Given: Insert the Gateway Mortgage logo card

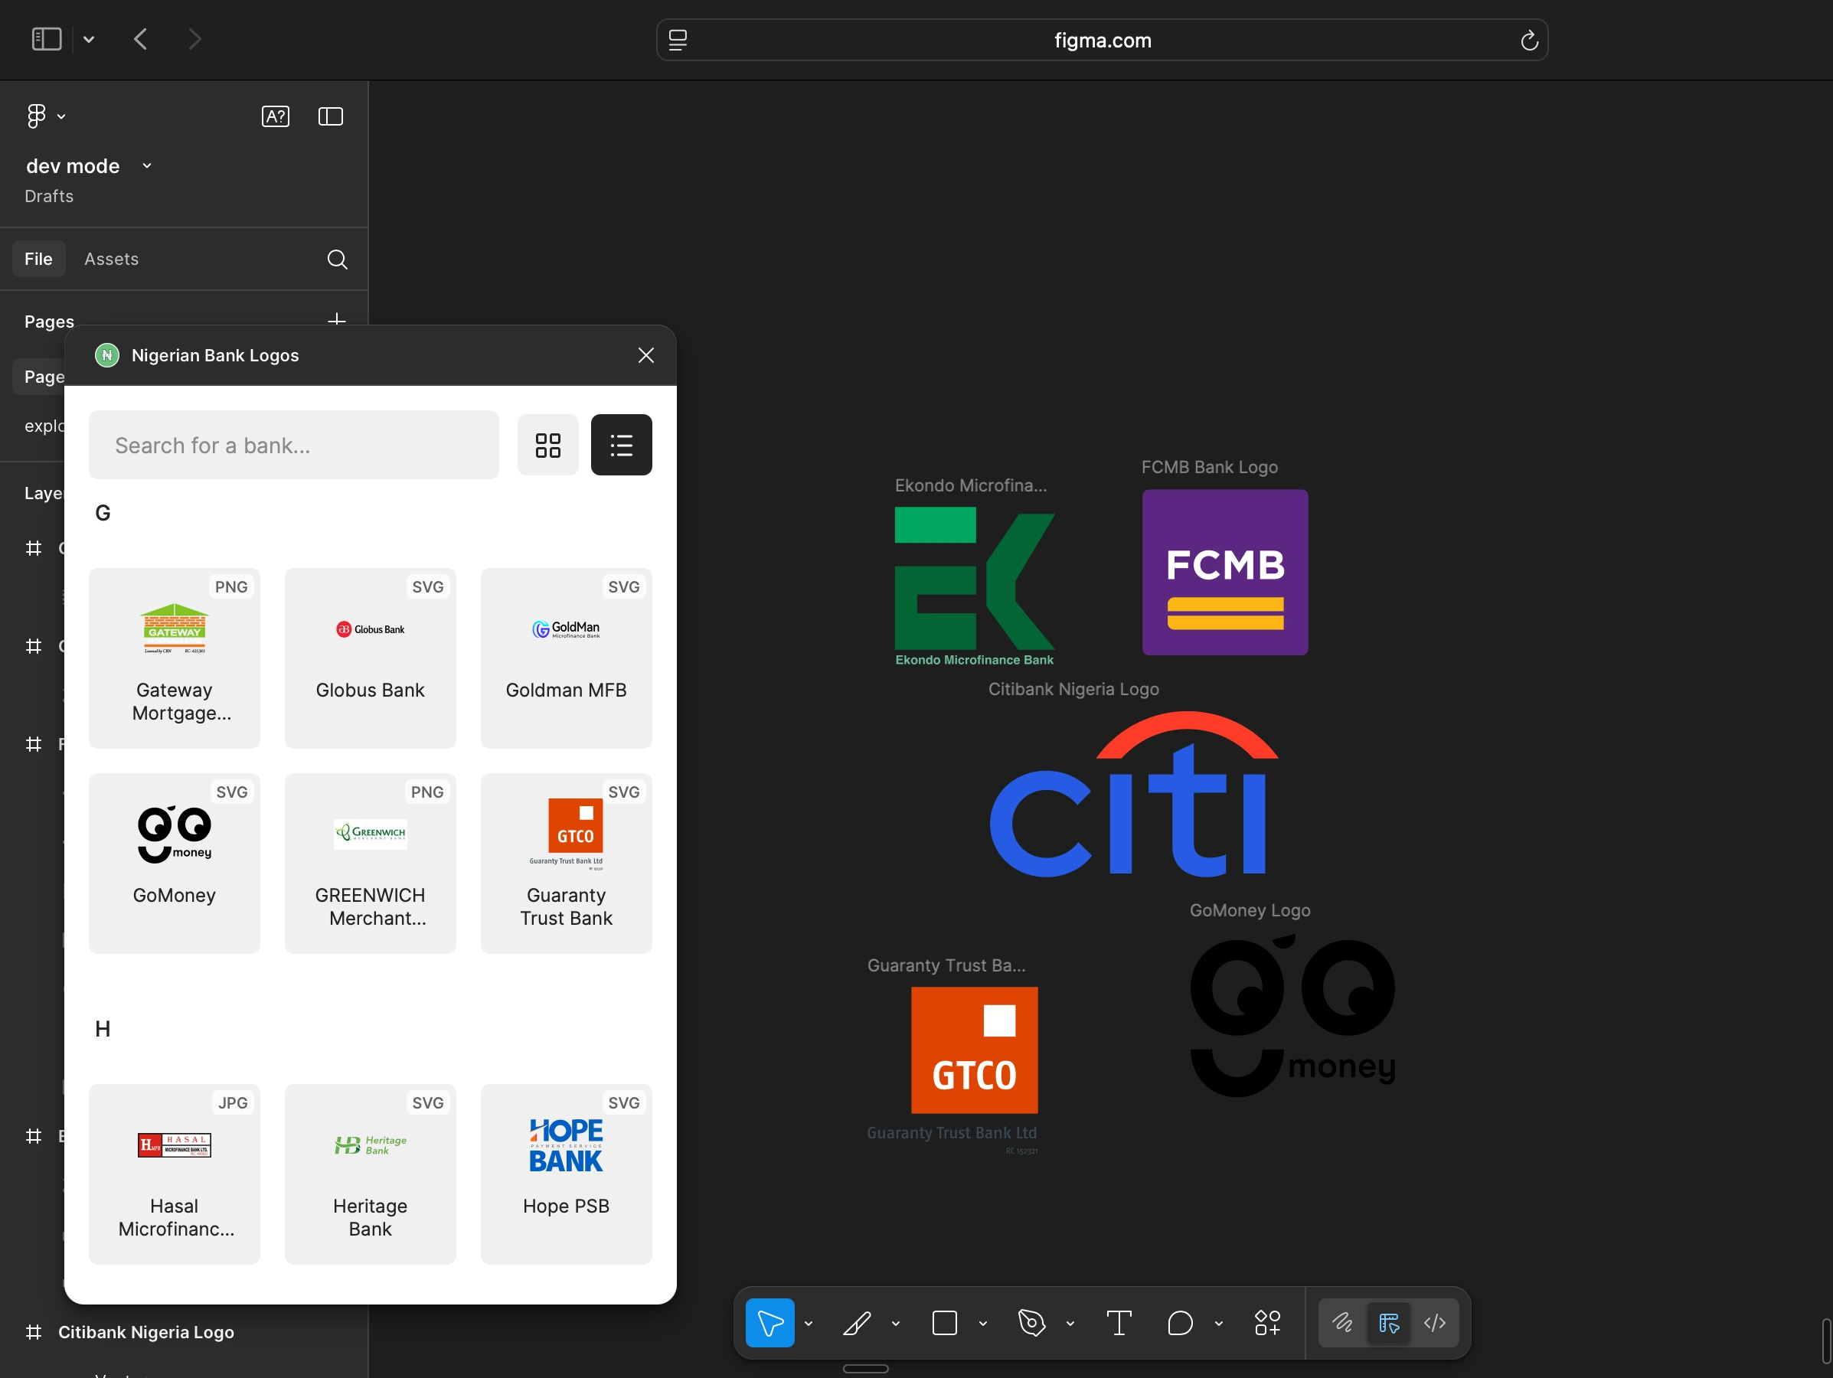Looking at the screenshot, I should pos(174,658).
